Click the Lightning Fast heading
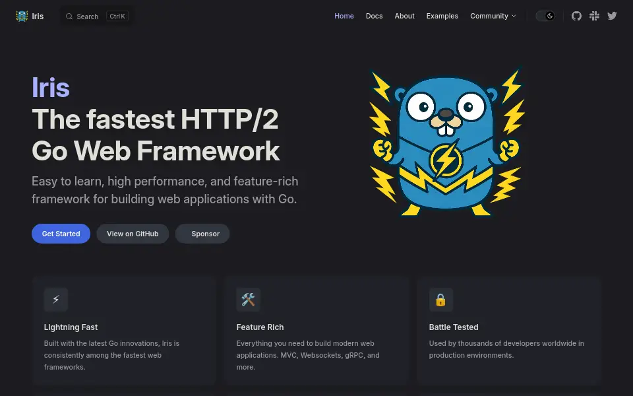Viewport: 633px width, 396px height. [x=71, y=327]
